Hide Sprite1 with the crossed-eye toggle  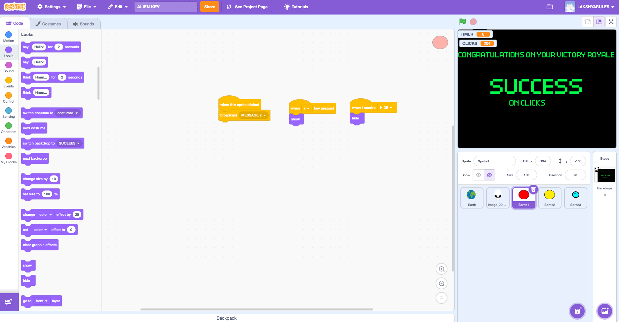tap(489, 175)
